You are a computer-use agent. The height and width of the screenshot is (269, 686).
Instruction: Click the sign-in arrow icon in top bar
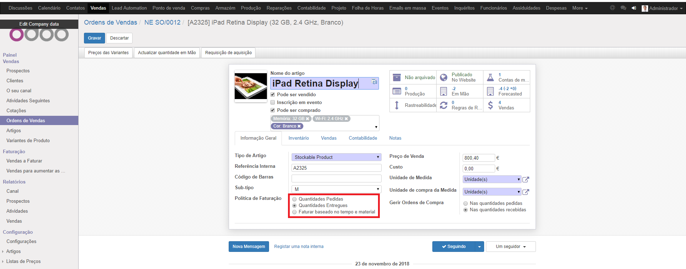pos(634,8)
